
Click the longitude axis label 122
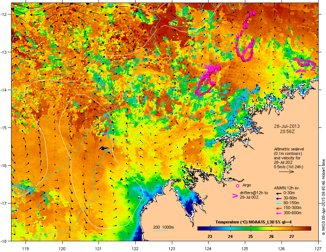click(135, 248)
